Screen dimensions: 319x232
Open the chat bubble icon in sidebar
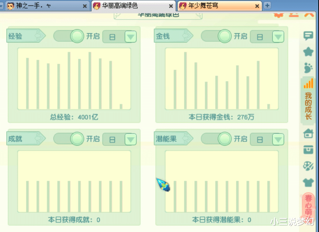(x=308, y=36)
